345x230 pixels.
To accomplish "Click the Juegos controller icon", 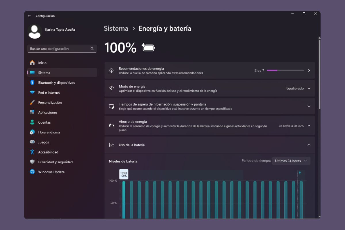I will click(x=32, y=142).
